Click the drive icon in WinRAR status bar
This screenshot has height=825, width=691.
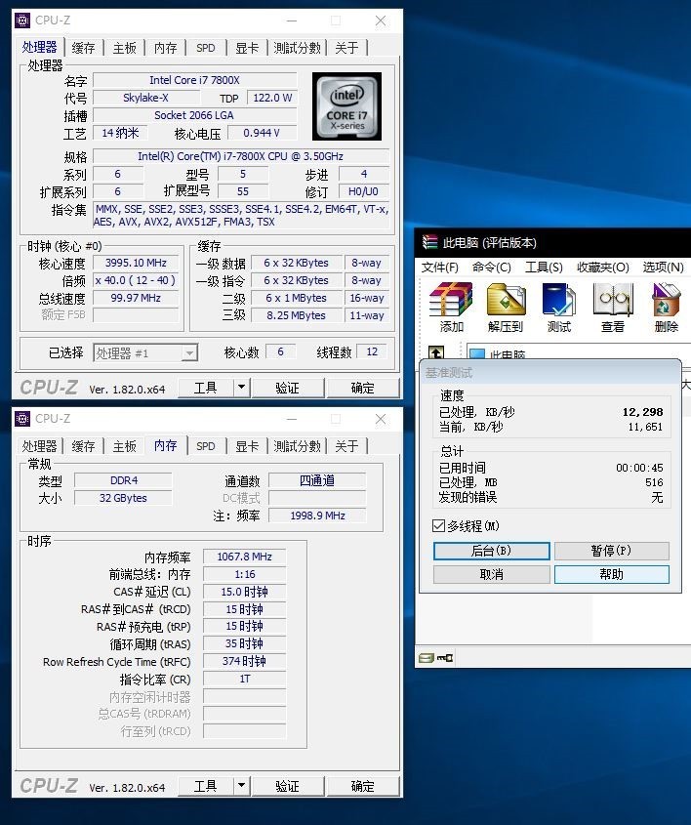coord(426,658)
